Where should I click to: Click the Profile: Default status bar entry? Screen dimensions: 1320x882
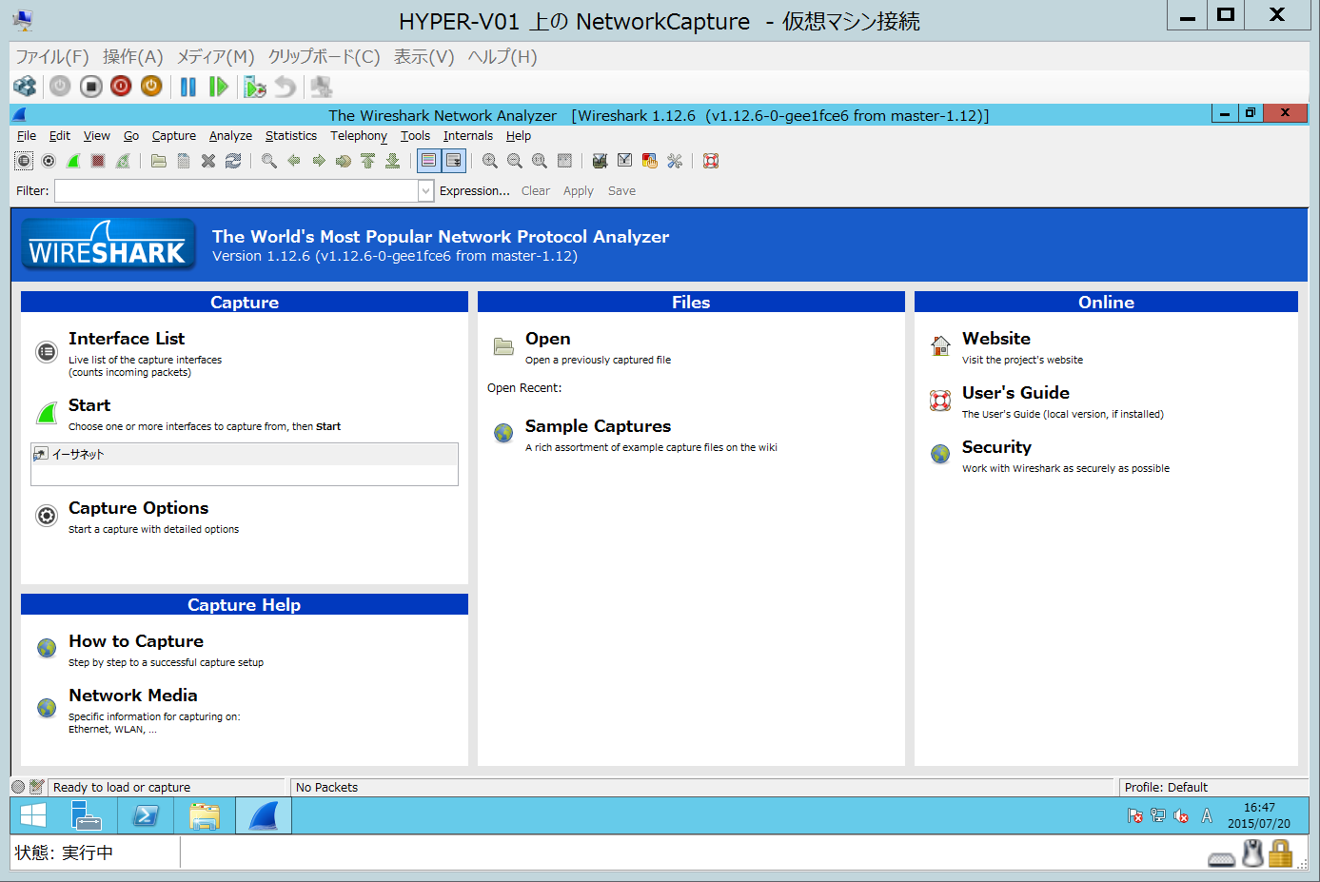(1166, 788)
